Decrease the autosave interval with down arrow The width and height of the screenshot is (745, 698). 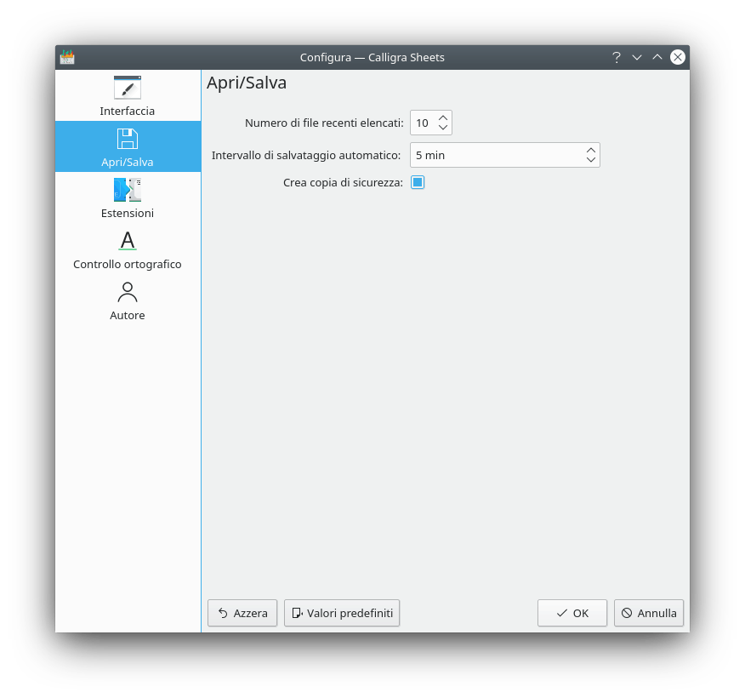tap(591, 160)
